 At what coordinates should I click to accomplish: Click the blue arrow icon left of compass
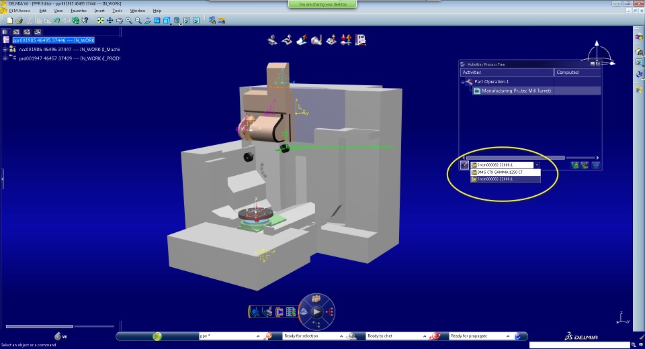click(x=255, y=312)
